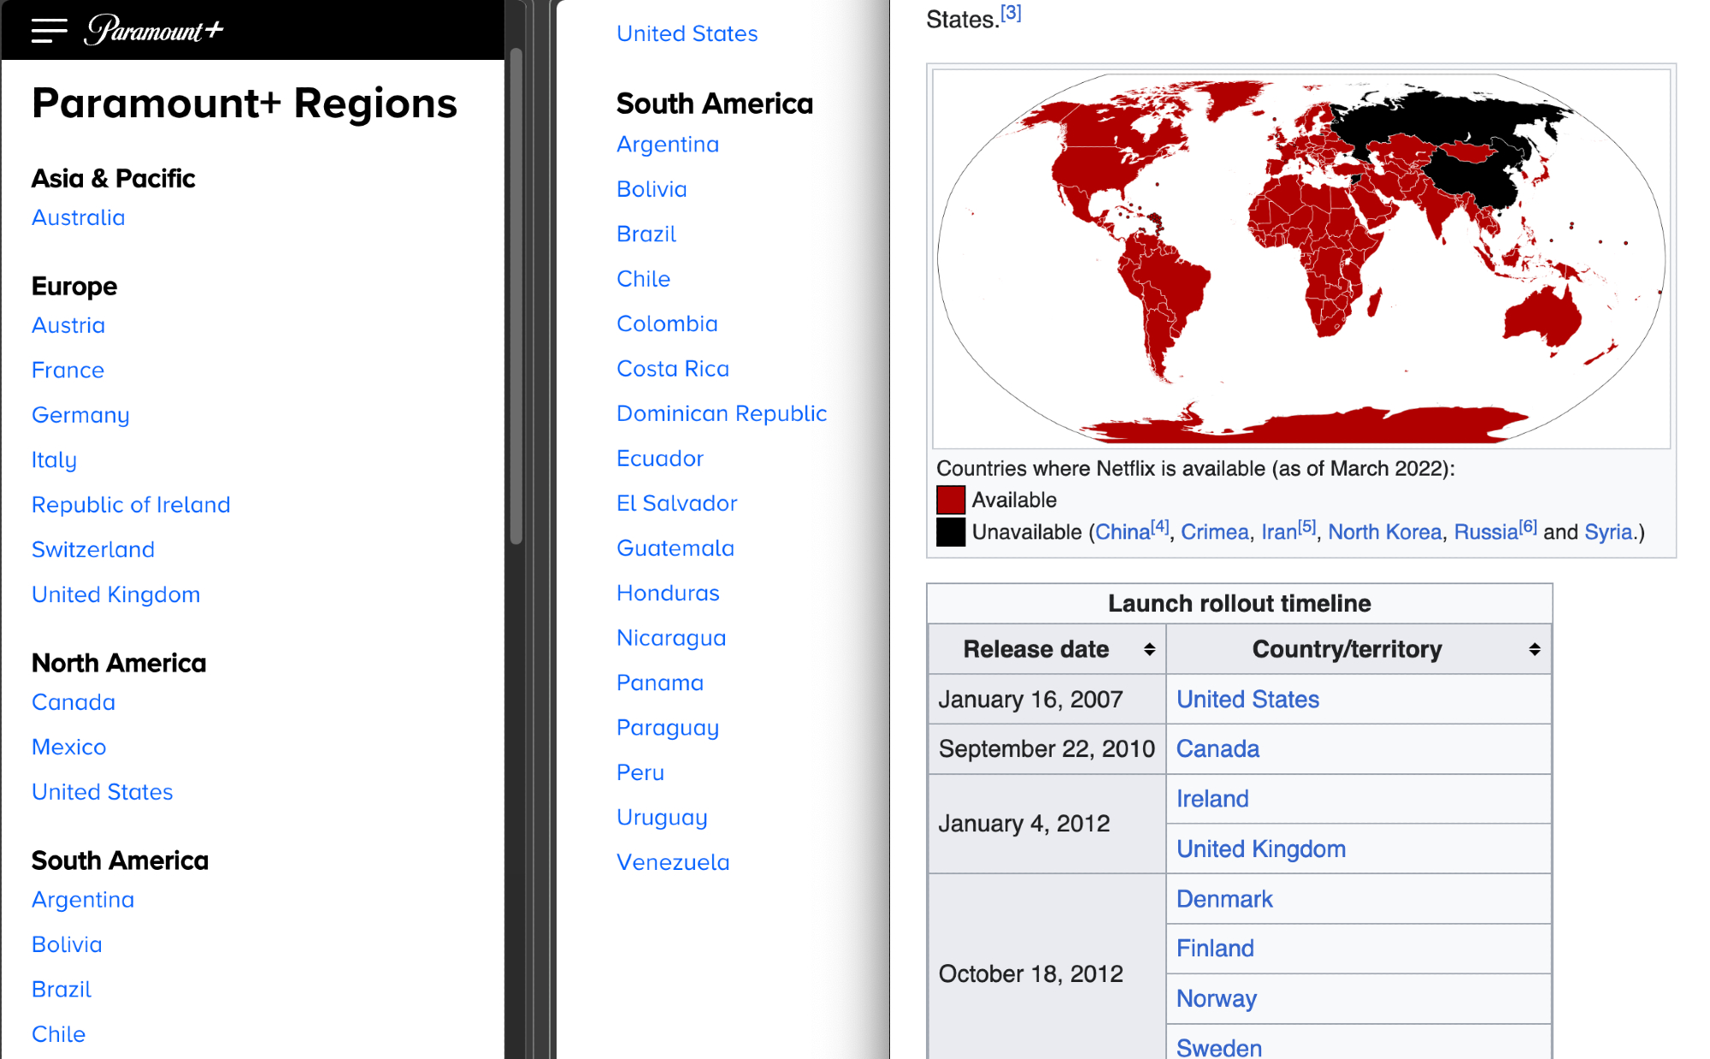Open Syria link in unavailable list
The width and height of the screenshot is (1710, 1059).
coord(1607,532)
